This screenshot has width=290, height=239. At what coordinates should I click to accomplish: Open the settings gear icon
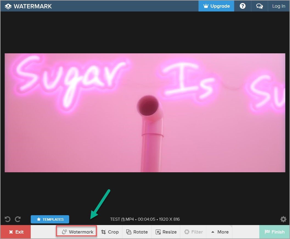tap(283, 219)
